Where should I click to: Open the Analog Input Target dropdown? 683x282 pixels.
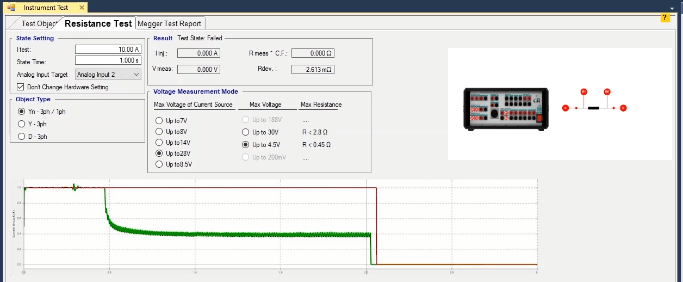point(108,75)
